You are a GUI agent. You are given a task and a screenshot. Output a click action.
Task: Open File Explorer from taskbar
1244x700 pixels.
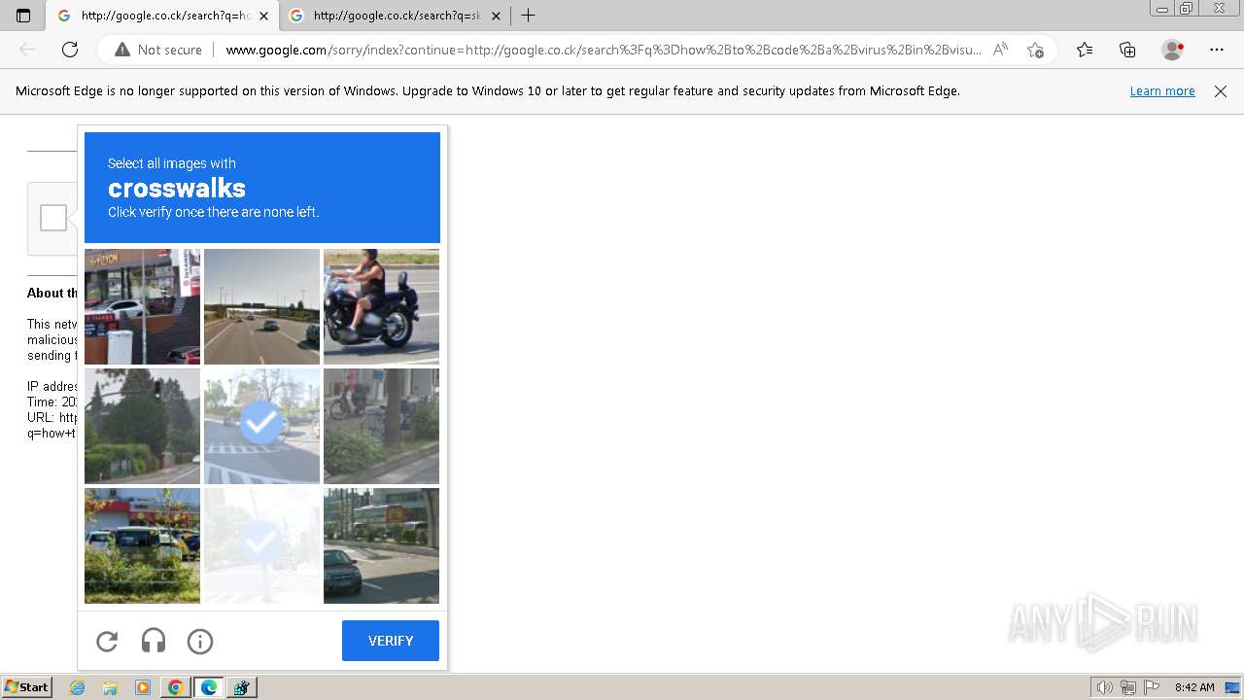click(x=110, y=687)
